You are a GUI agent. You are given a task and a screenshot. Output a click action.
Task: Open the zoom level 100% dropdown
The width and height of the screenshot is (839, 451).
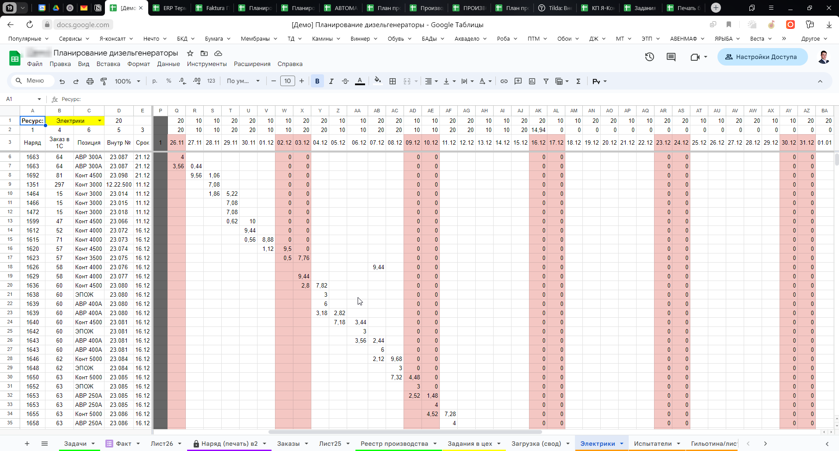click(128, 81)
